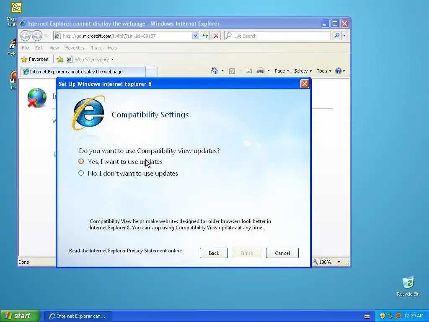Click the address bar URL field
This screenshot has width=429, height=322.
point(123,36)
